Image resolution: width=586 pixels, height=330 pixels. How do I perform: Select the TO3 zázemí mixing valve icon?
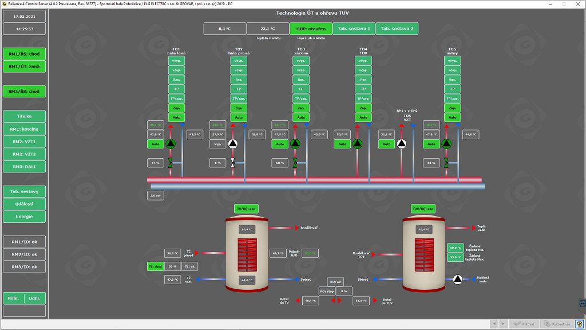295,163
